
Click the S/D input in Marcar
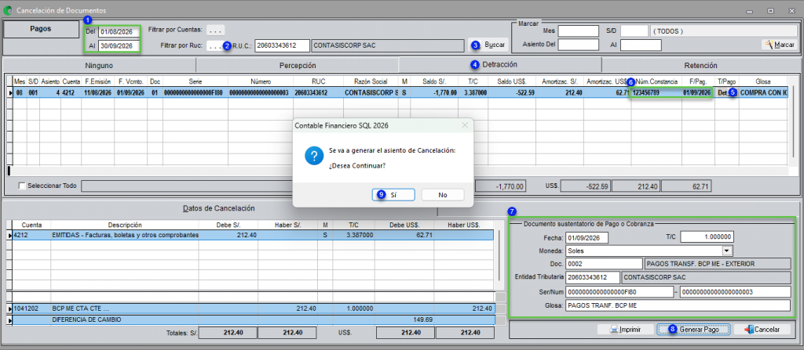pyautogui.click(x=634, y=31)
